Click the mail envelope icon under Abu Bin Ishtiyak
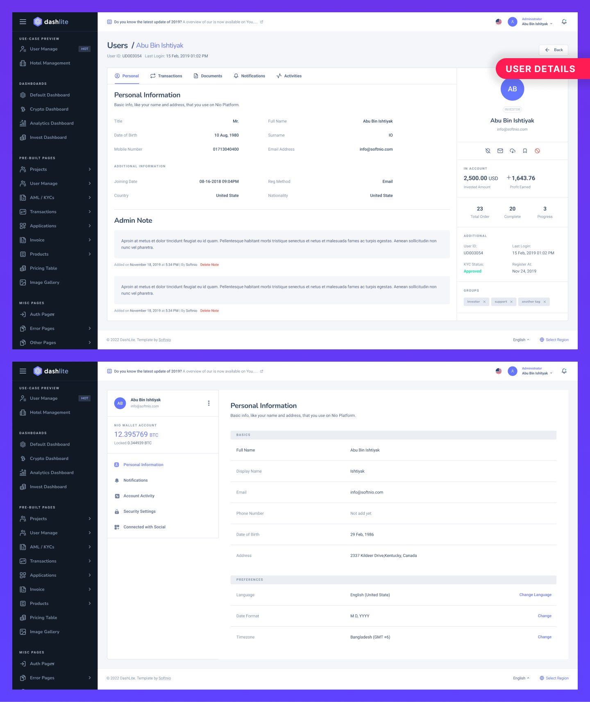This screenshot has height=702, width=590. pos(500,151)
